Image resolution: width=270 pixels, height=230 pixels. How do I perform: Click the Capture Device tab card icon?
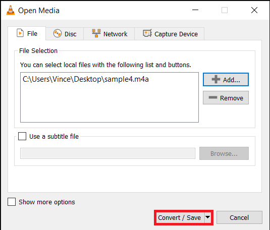click(x=147, y=33)
